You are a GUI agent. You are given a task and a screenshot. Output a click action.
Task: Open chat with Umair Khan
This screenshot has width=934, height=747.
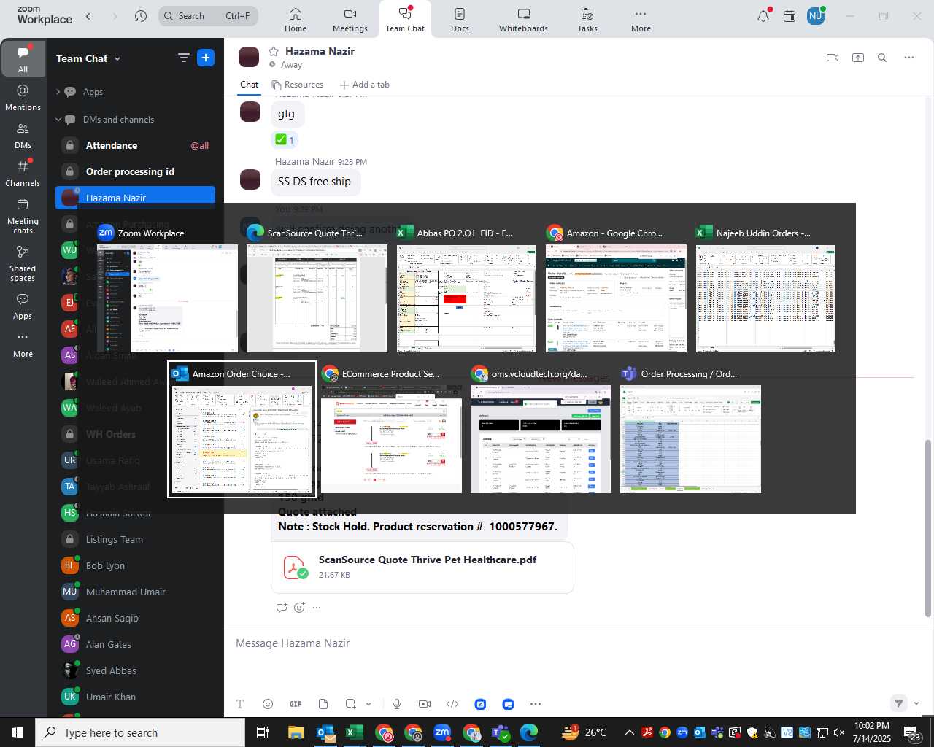pyautogui.click(x=135, y=697)
